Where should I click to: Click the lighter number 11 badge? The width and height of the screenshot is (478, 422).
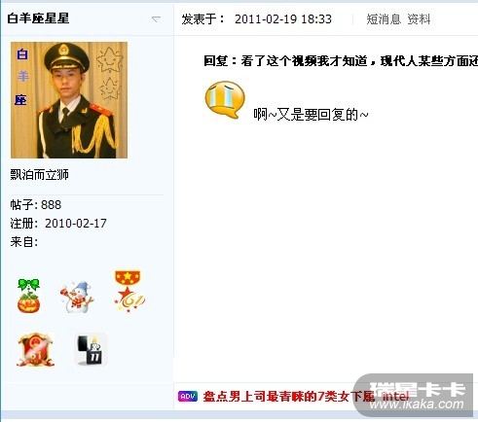pos(91,349)
